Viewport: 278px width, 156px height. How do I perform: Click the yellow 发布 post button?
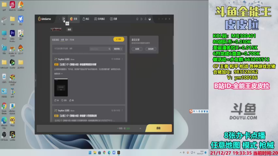pyautogui.click(x=118, y=39)
